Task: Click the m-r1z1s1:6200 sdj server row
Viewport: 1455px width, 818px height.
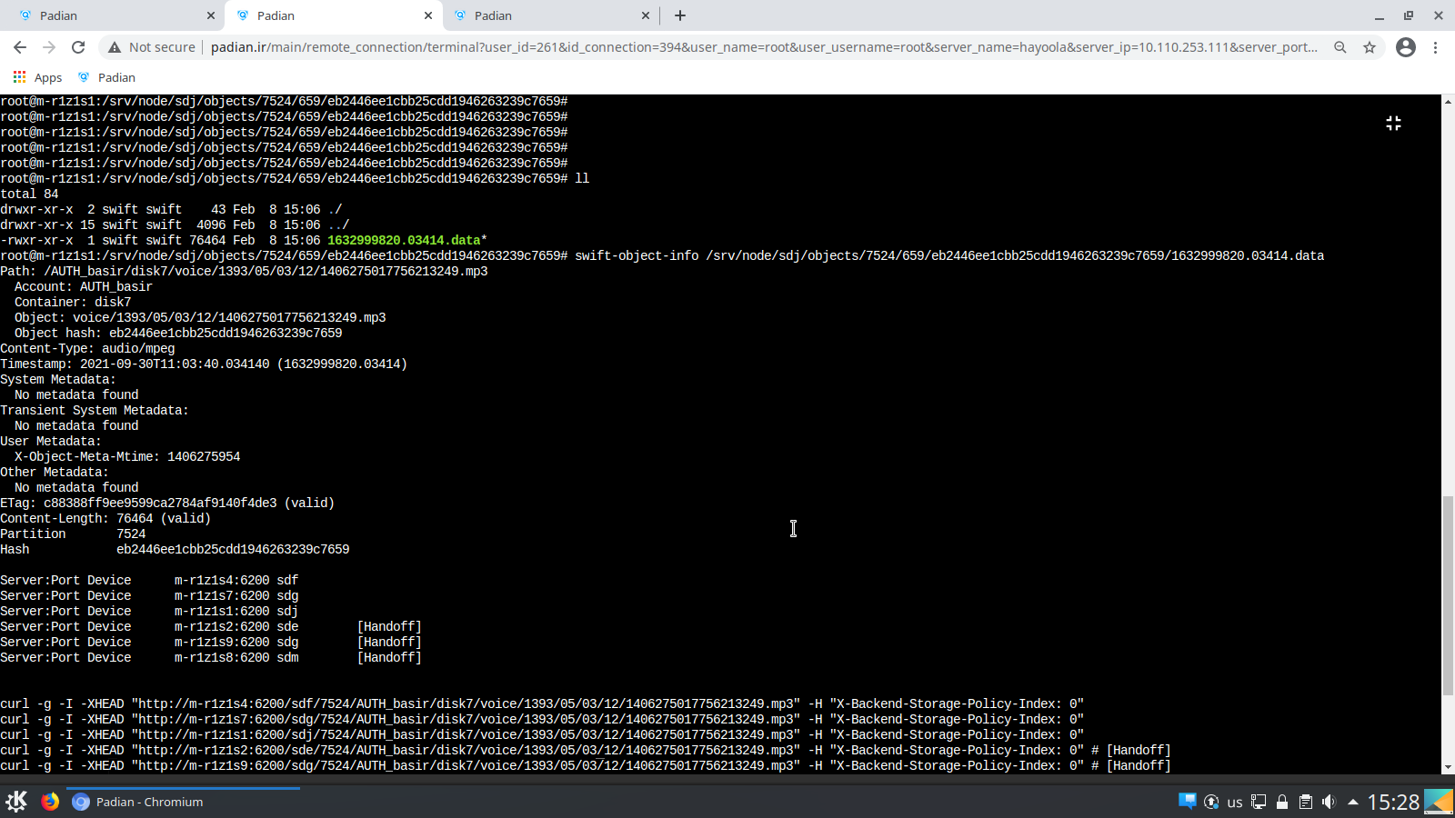Action: [149, 612]
